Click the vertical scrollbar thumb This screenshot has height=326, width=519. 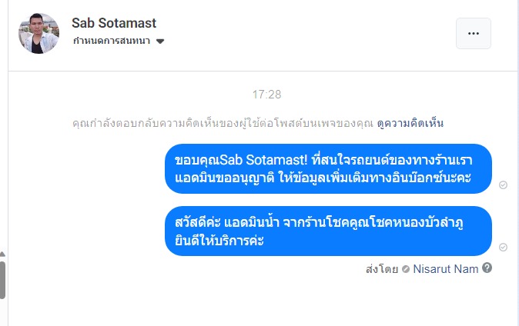(2, 279)
